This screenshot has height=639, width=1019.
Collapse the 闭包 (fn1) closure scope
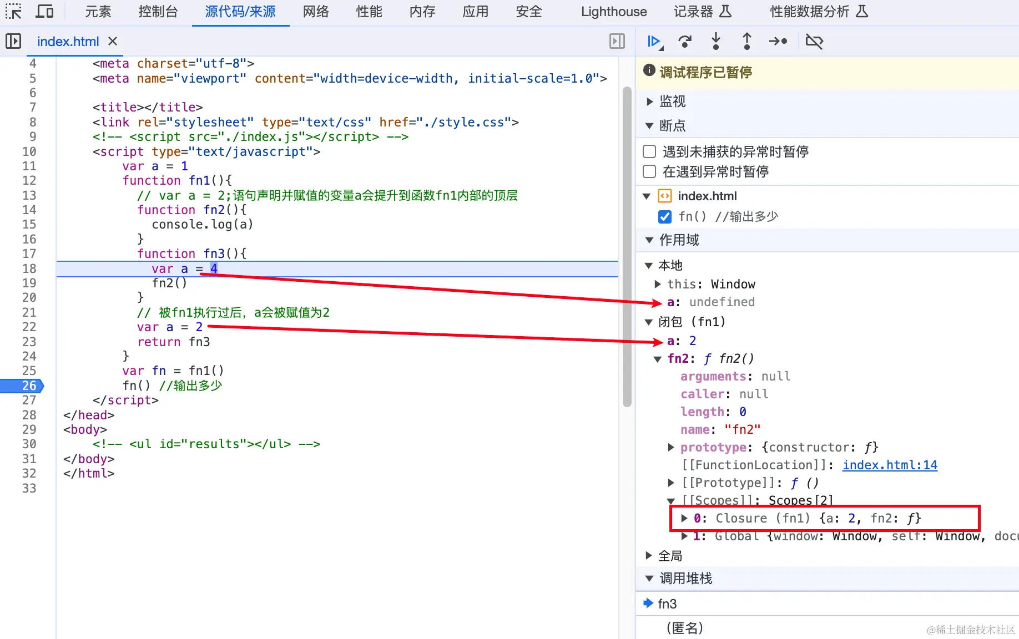[x=648, y=322]
